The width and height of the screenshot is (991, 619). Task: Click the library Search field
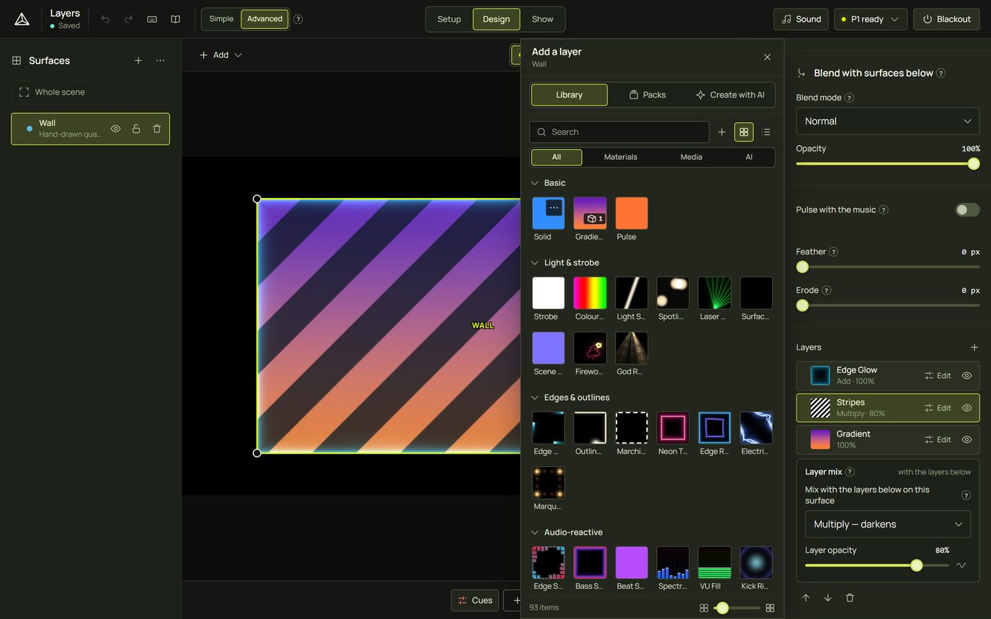pos(619,132)
